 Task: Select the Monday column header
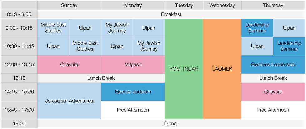[x=133, y=5]
